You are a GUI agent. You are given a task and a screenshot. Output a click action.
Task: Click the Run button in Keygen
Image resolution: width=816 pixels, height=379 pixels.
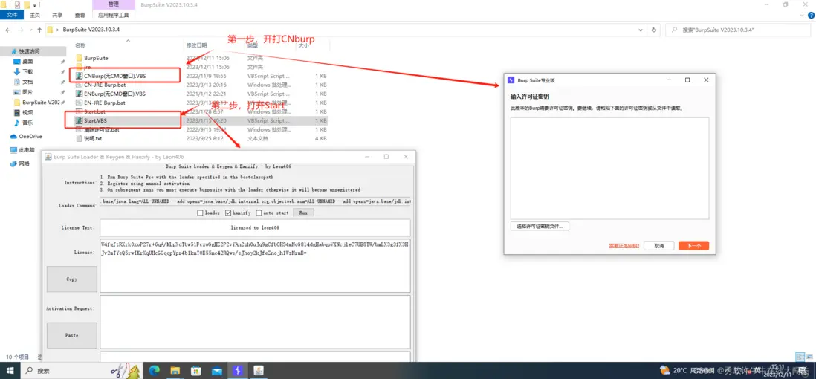coord(303,213)
